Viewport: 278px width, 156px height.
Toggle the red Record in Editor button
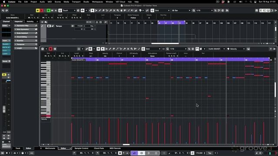50,49
